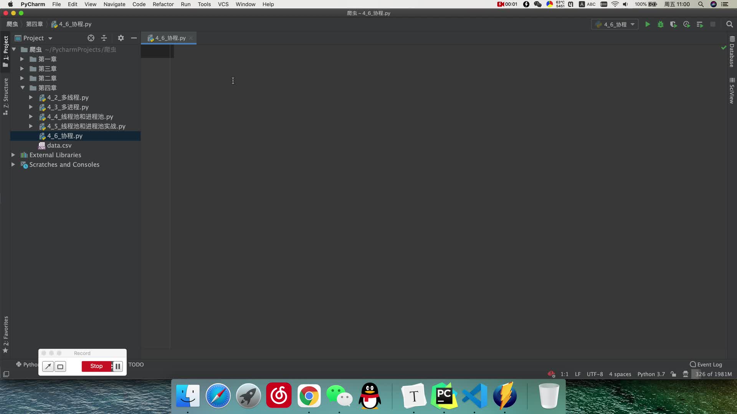Click the red error notification icon in the status bar
Image resolution: width=737 pixels, height=414 pixels.
click(x=551, y=374)
